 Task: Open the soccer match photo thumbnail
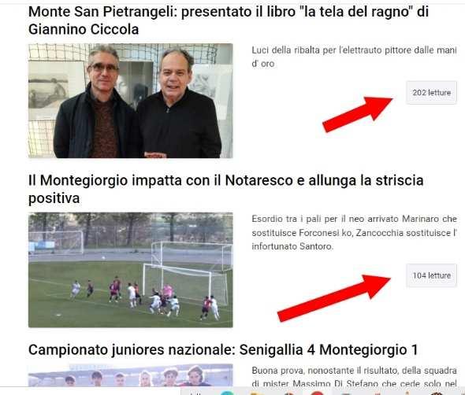tap(131, 270)
